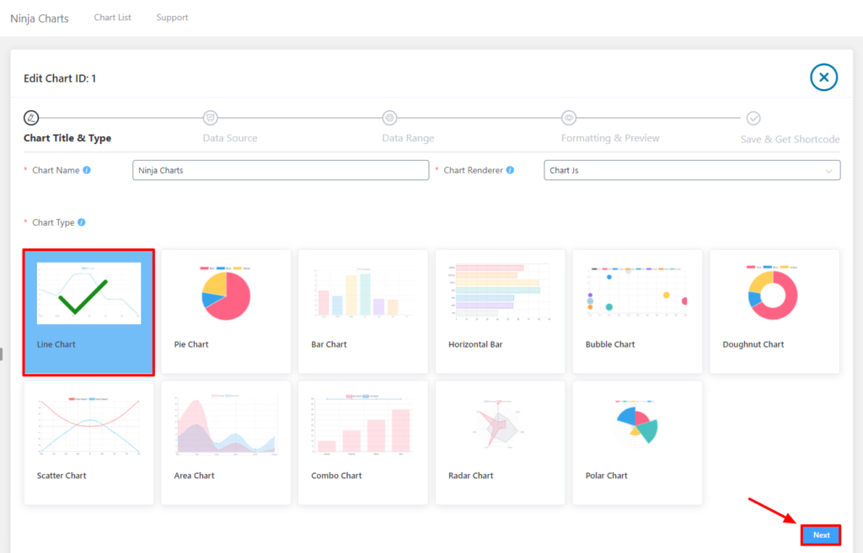Screen dimensions: 863x553
Task: Choose the Doughnut Chart thumbnail
Action: pyautogui.click(x=774, y=311)
